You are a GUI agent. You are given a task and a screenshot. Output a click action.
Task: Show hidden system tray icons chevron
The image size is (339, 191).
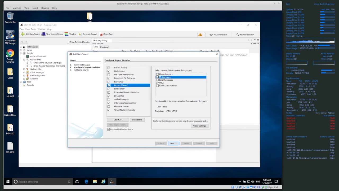pyautogui.click(x=240, y=182)
